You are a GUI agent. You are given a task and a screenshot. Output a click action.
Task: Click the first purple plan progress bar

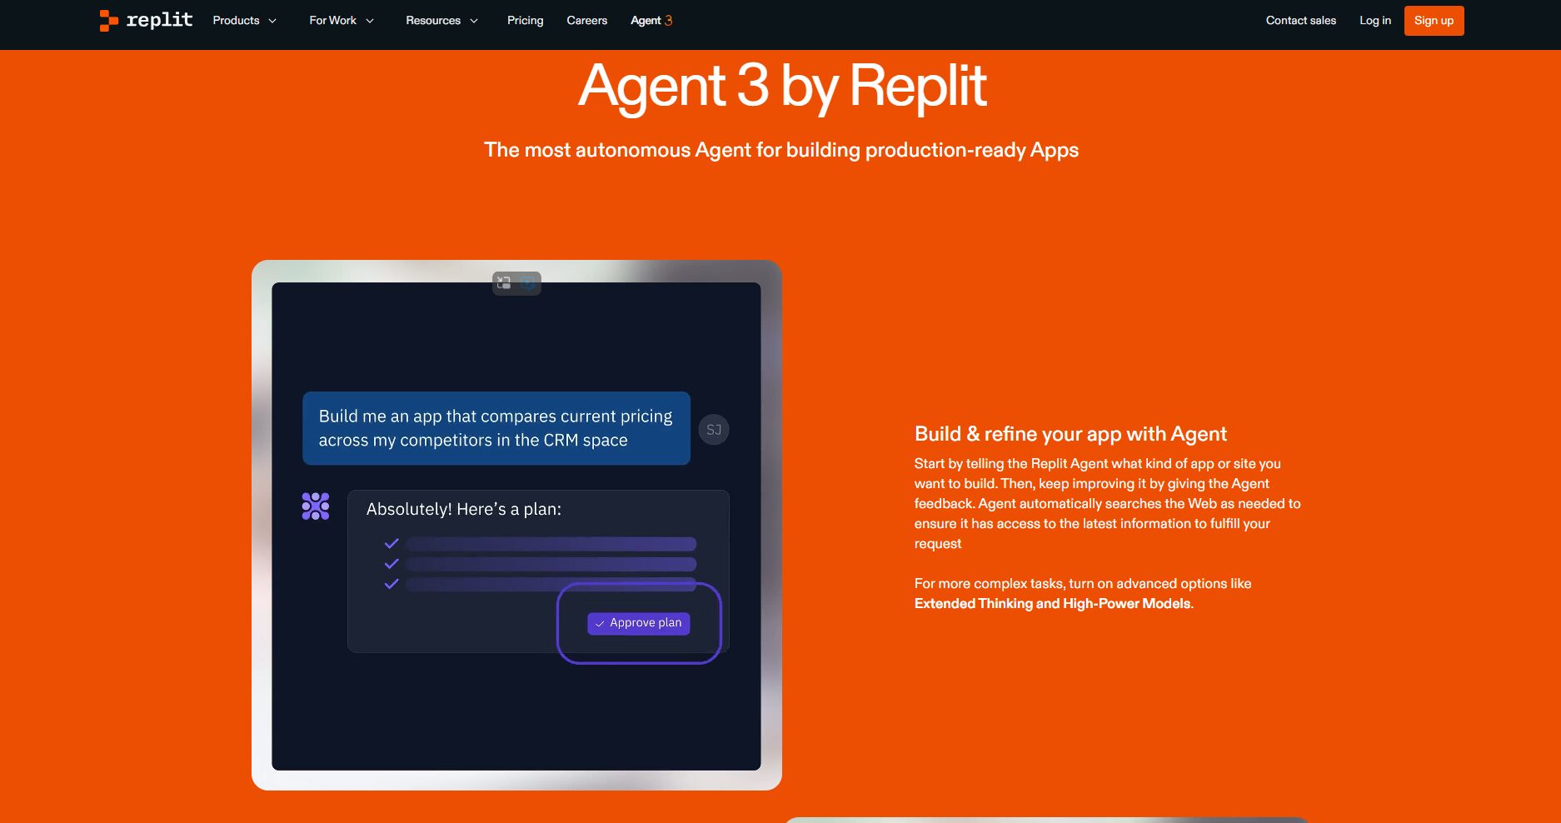551,544
